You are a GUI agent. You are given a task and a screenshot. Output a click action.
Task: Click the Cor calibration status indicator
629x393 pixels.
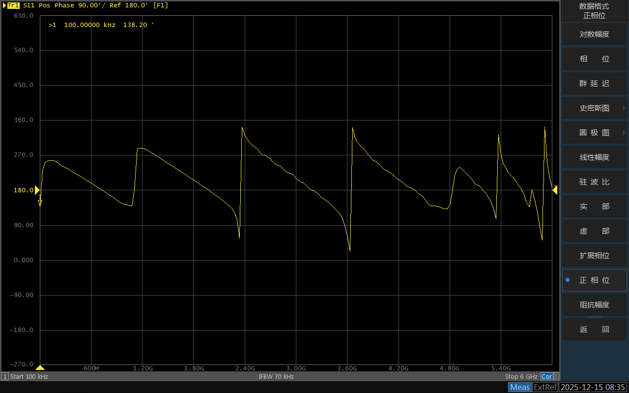click(x=546, y=376)
